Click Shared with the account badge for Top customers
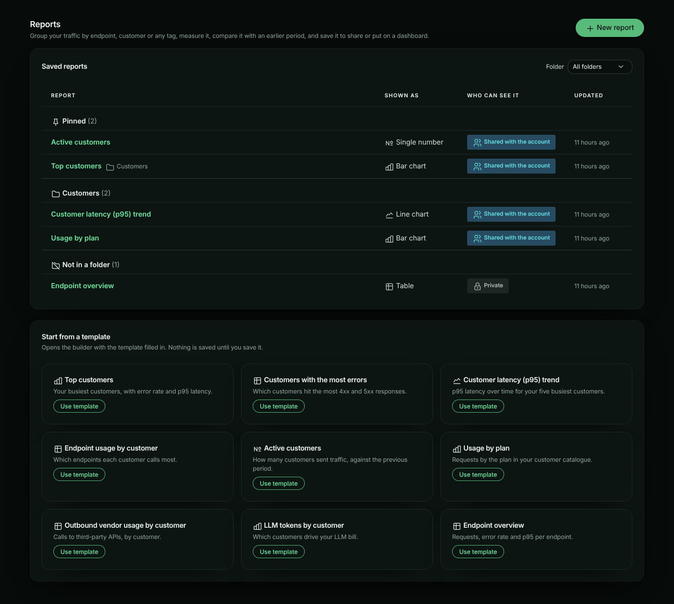This screenshot has width=674, height=604. coord(511,166)
